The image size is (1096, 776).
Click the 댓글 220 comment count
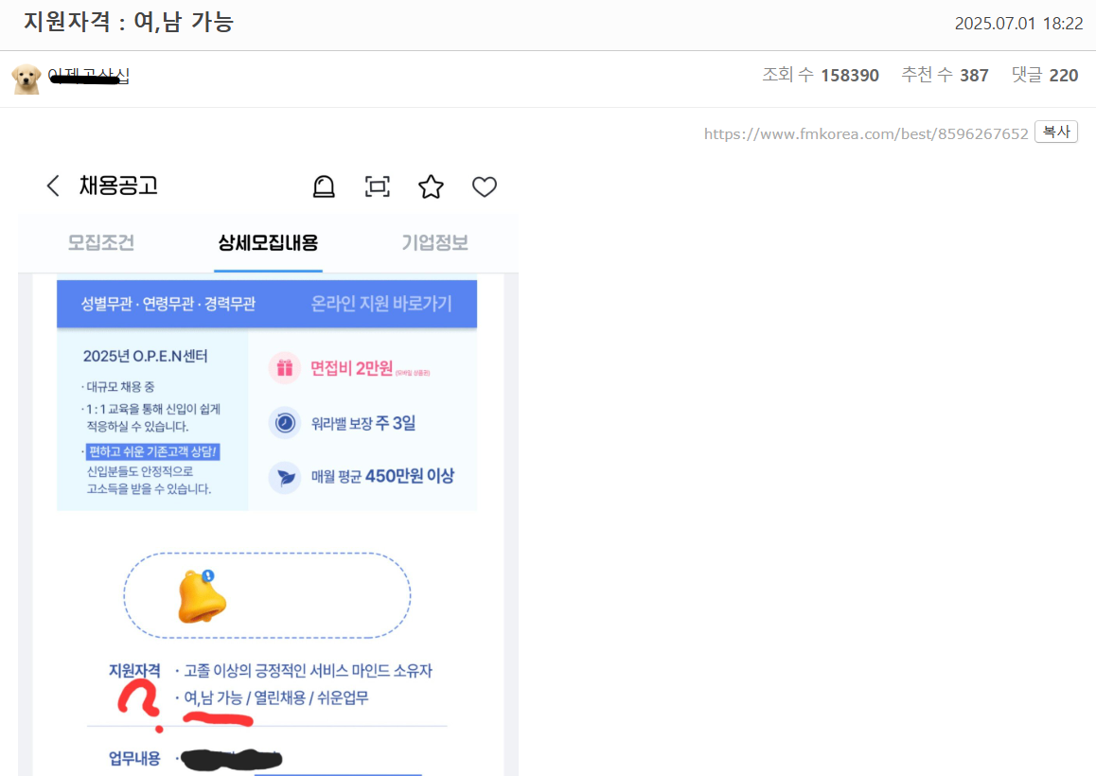point(1044,76)
